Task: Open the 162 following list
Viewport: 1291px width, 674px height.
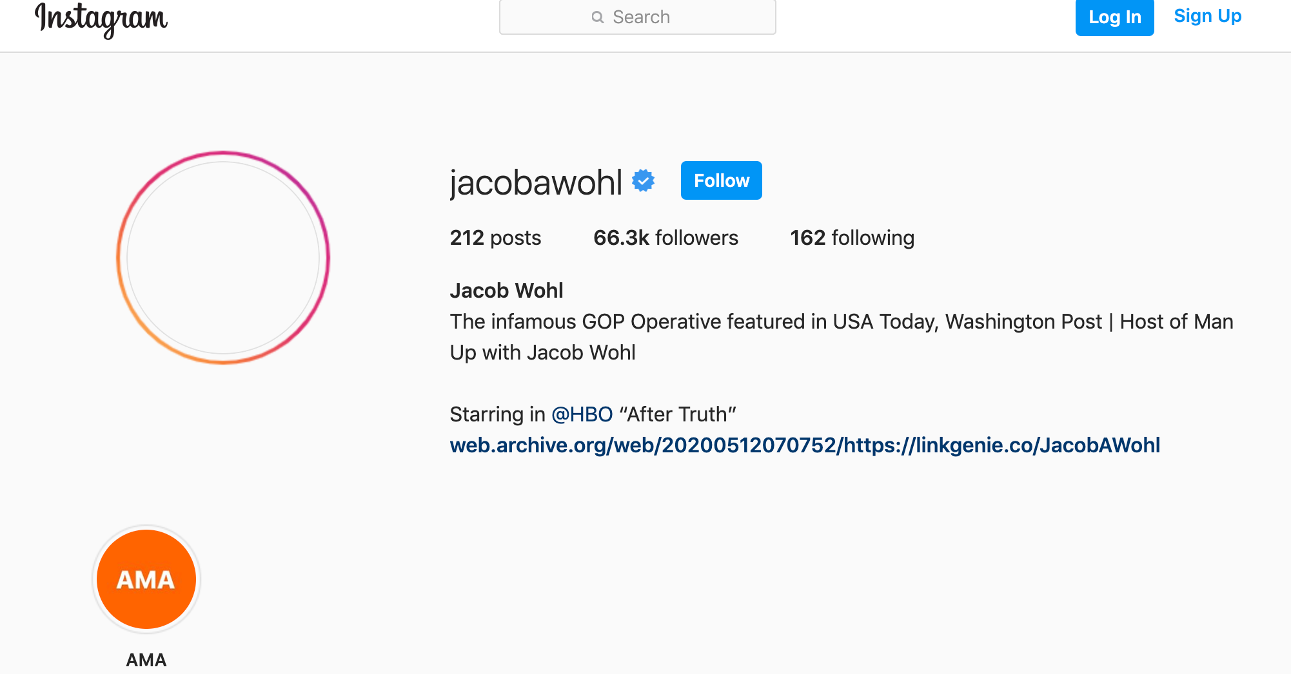Action: pyautogui.click(x=852, y=238)
